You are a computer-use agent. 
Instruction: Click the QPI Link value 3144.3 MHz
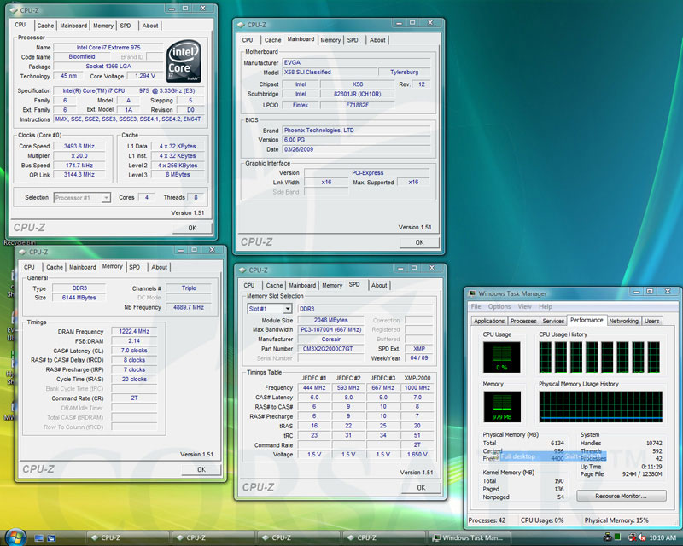[x=79, y=175]
